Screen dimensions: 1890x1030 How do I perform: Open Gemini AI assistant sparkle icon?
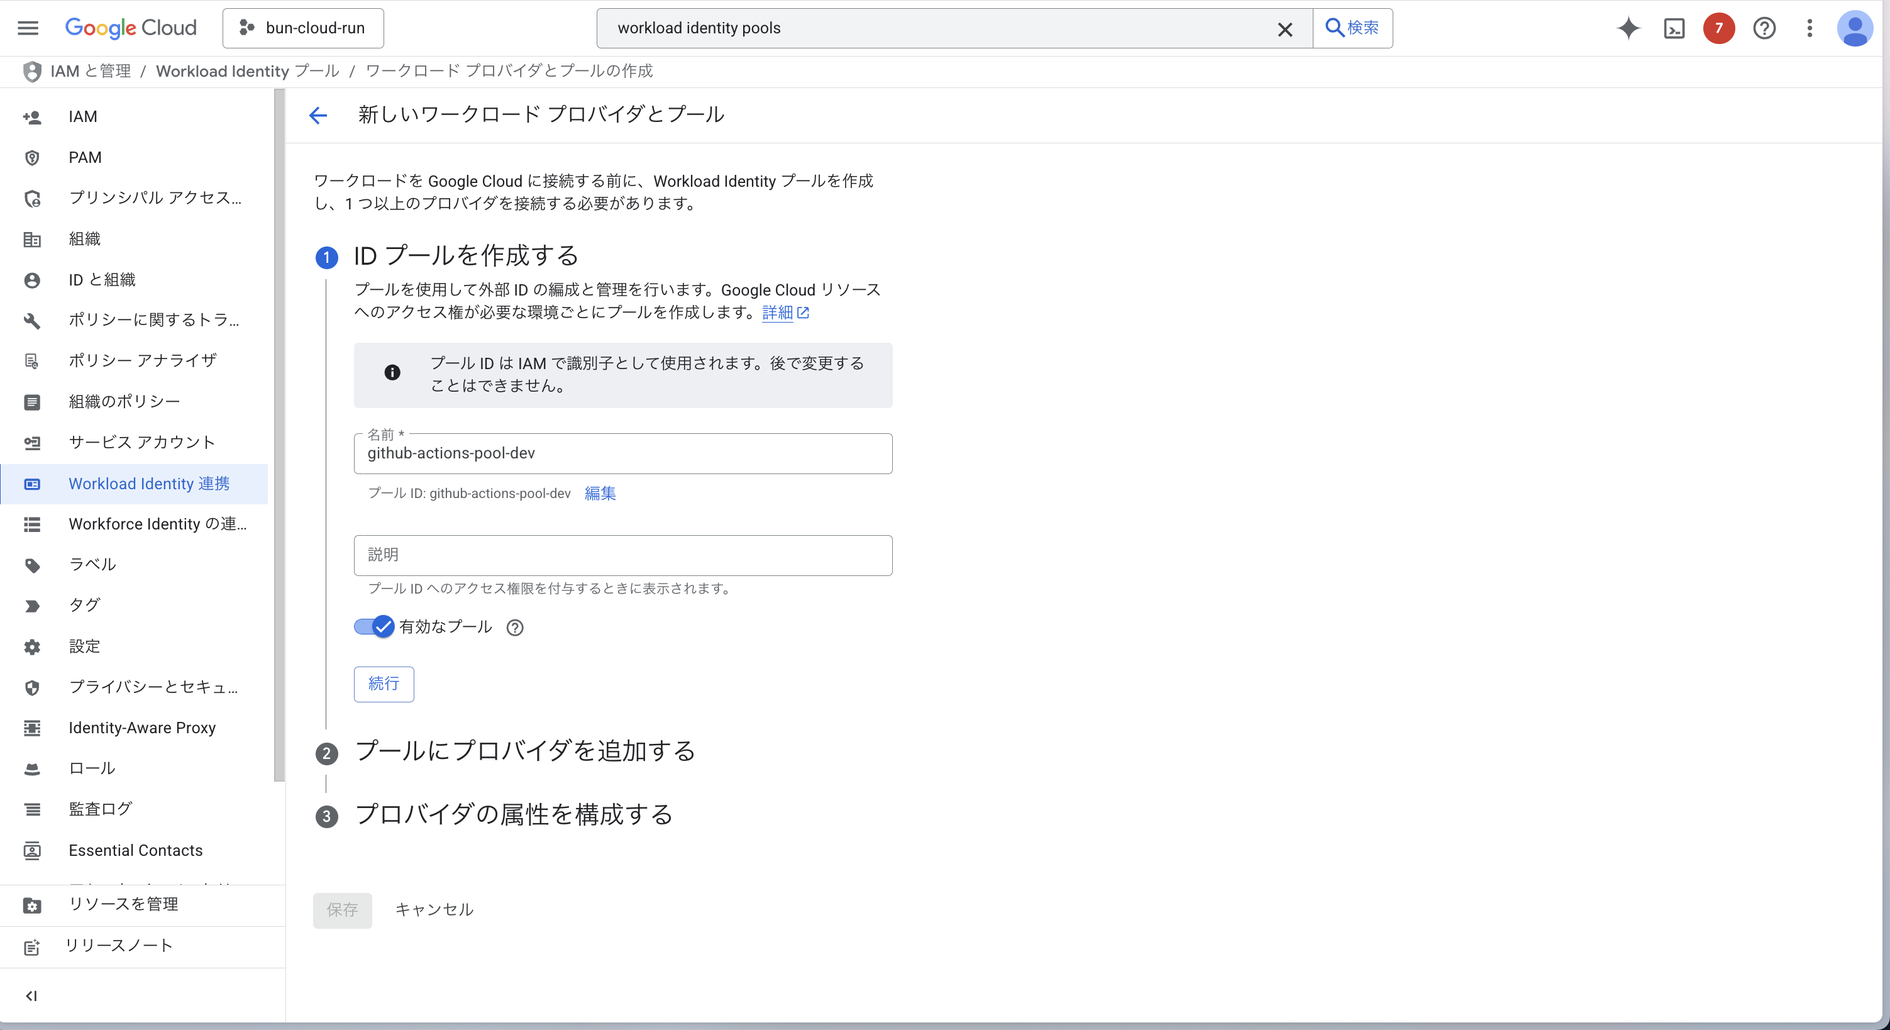(1628, 28)
